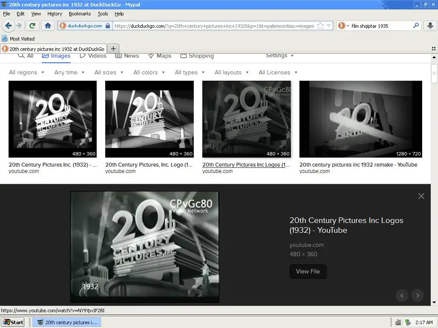This screenshot has height=328, width=438.
Task: Select the '20th century pictures inc 1932' browser tab
Action: (53, 49)
